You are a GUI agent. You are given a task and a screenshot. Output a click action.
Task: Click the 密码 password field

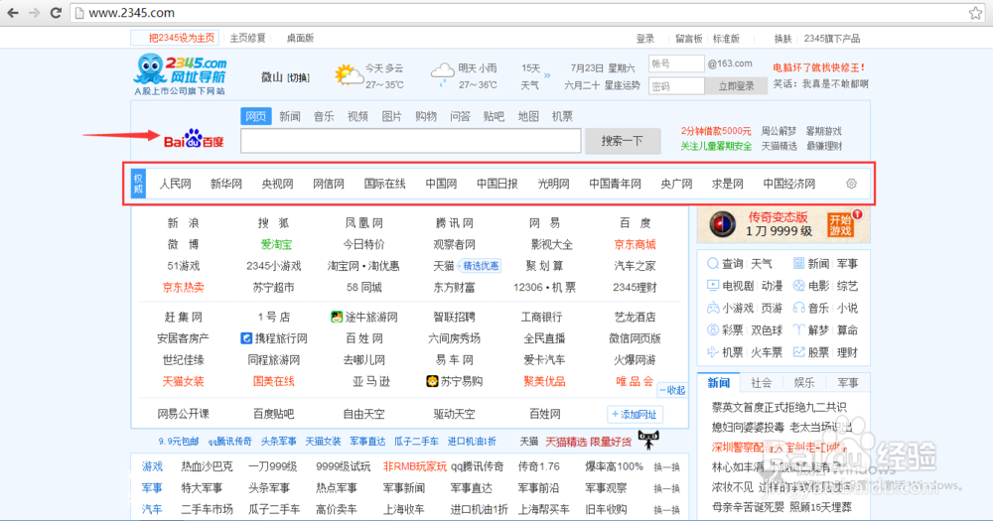[676, 86]
